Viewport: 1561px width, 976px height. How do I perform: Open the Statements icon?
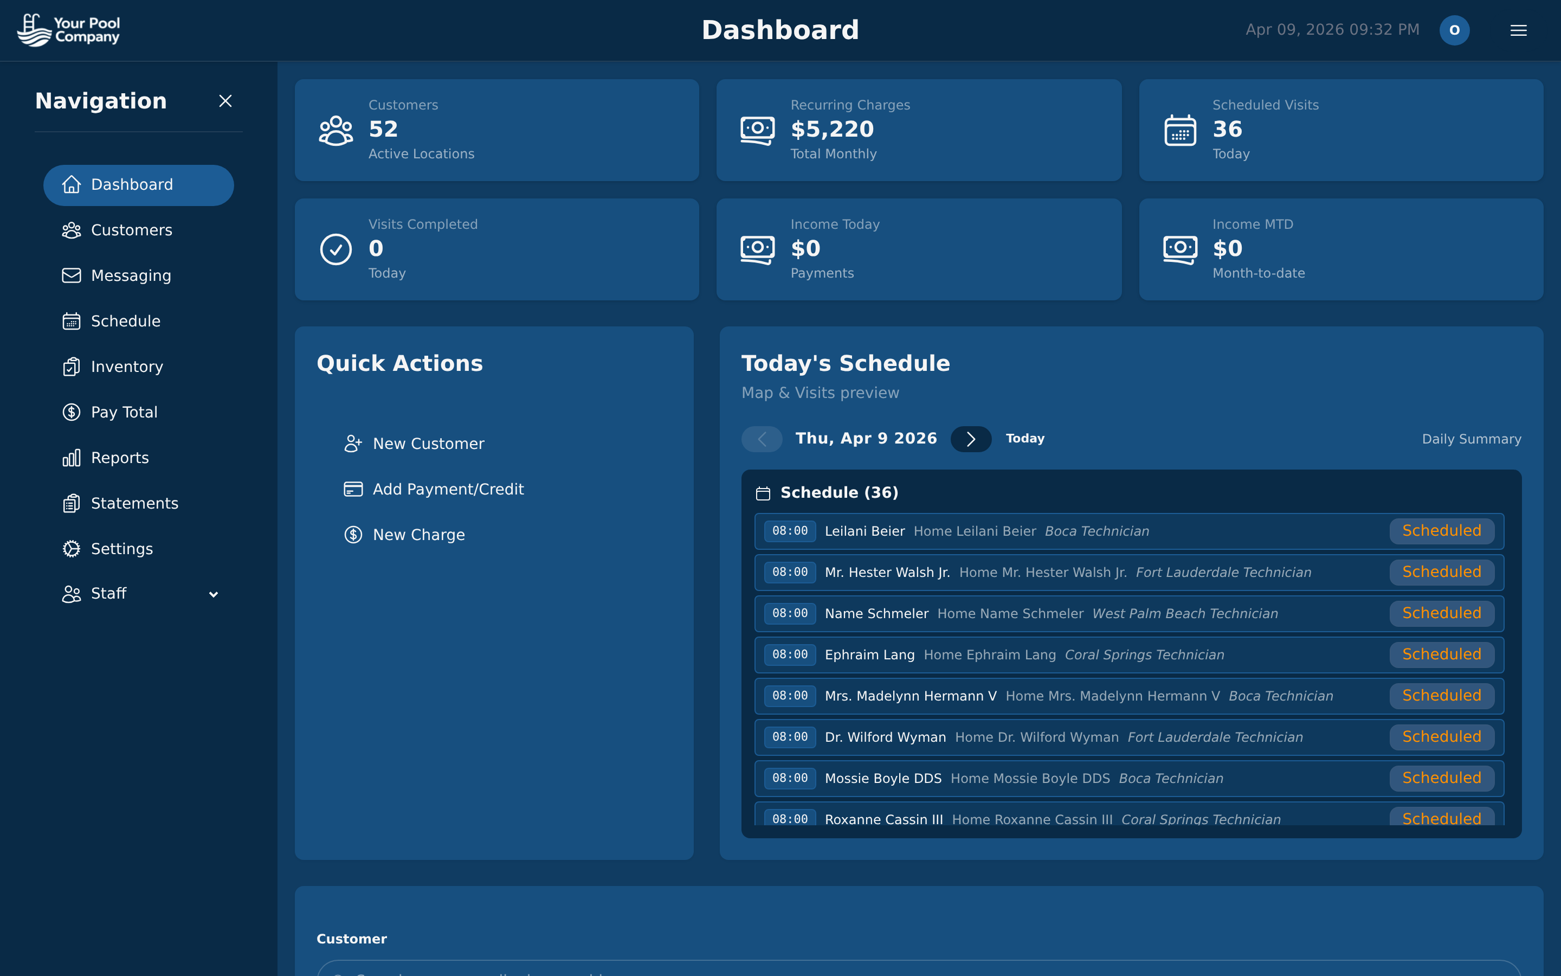[x=72, y=503]
